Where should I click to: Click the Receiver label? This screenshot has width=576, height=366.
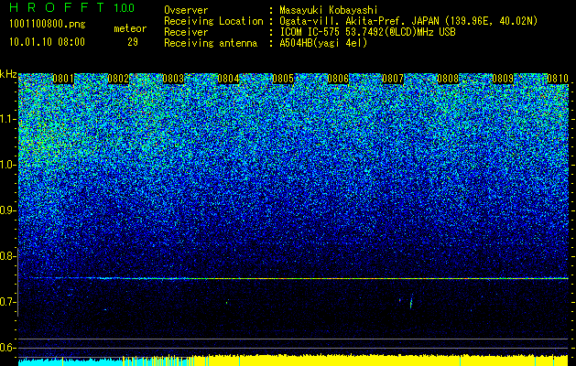[186, 32]
